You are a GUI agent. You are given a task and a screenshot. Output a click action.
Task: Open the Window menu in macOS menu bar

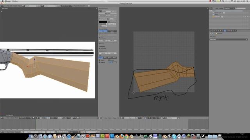pyautogui.click(x=15, y=1)
